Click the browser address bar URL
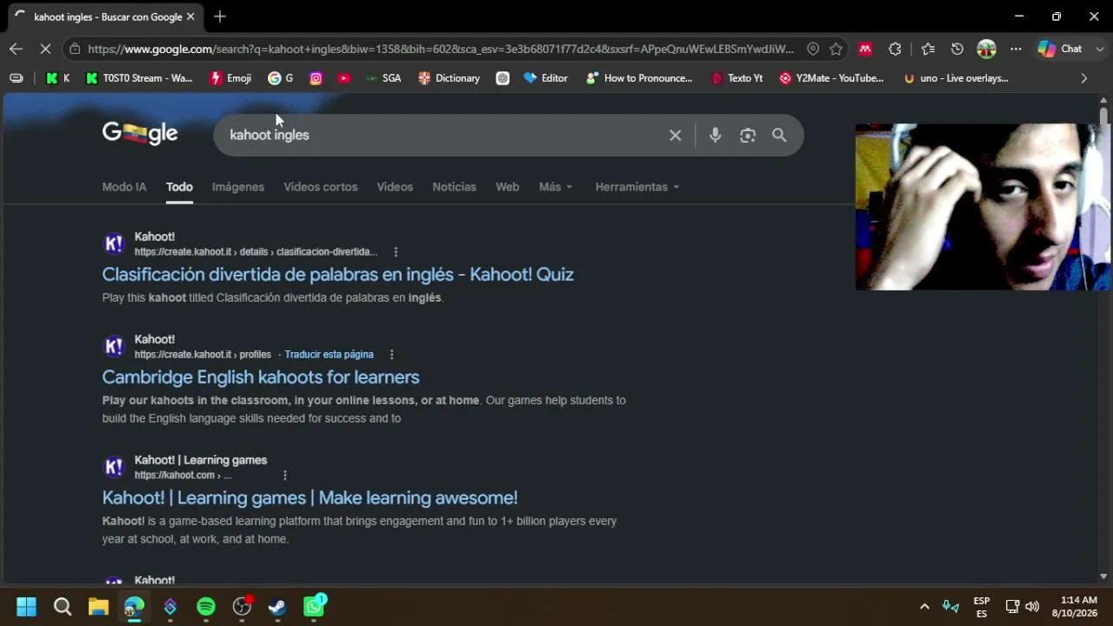 (441, 49)
